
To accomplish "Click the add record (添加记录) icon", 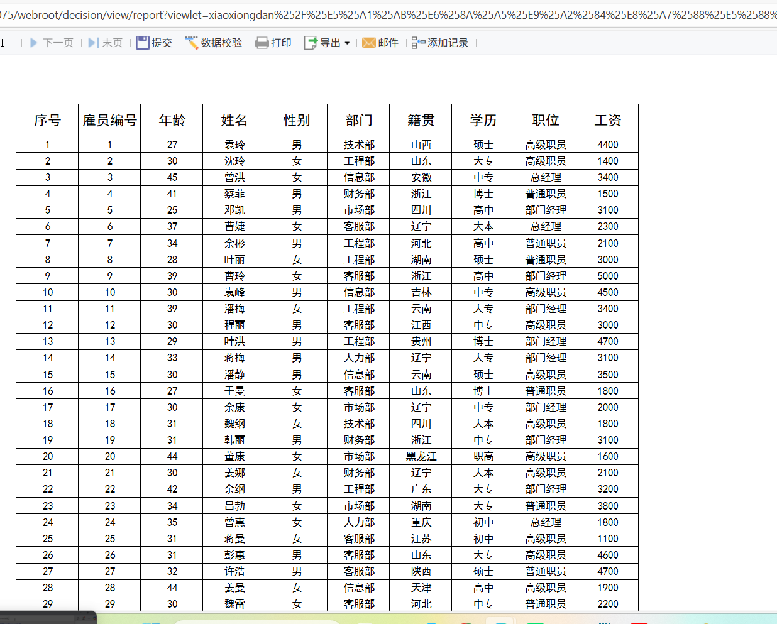I will click(418, 43).
